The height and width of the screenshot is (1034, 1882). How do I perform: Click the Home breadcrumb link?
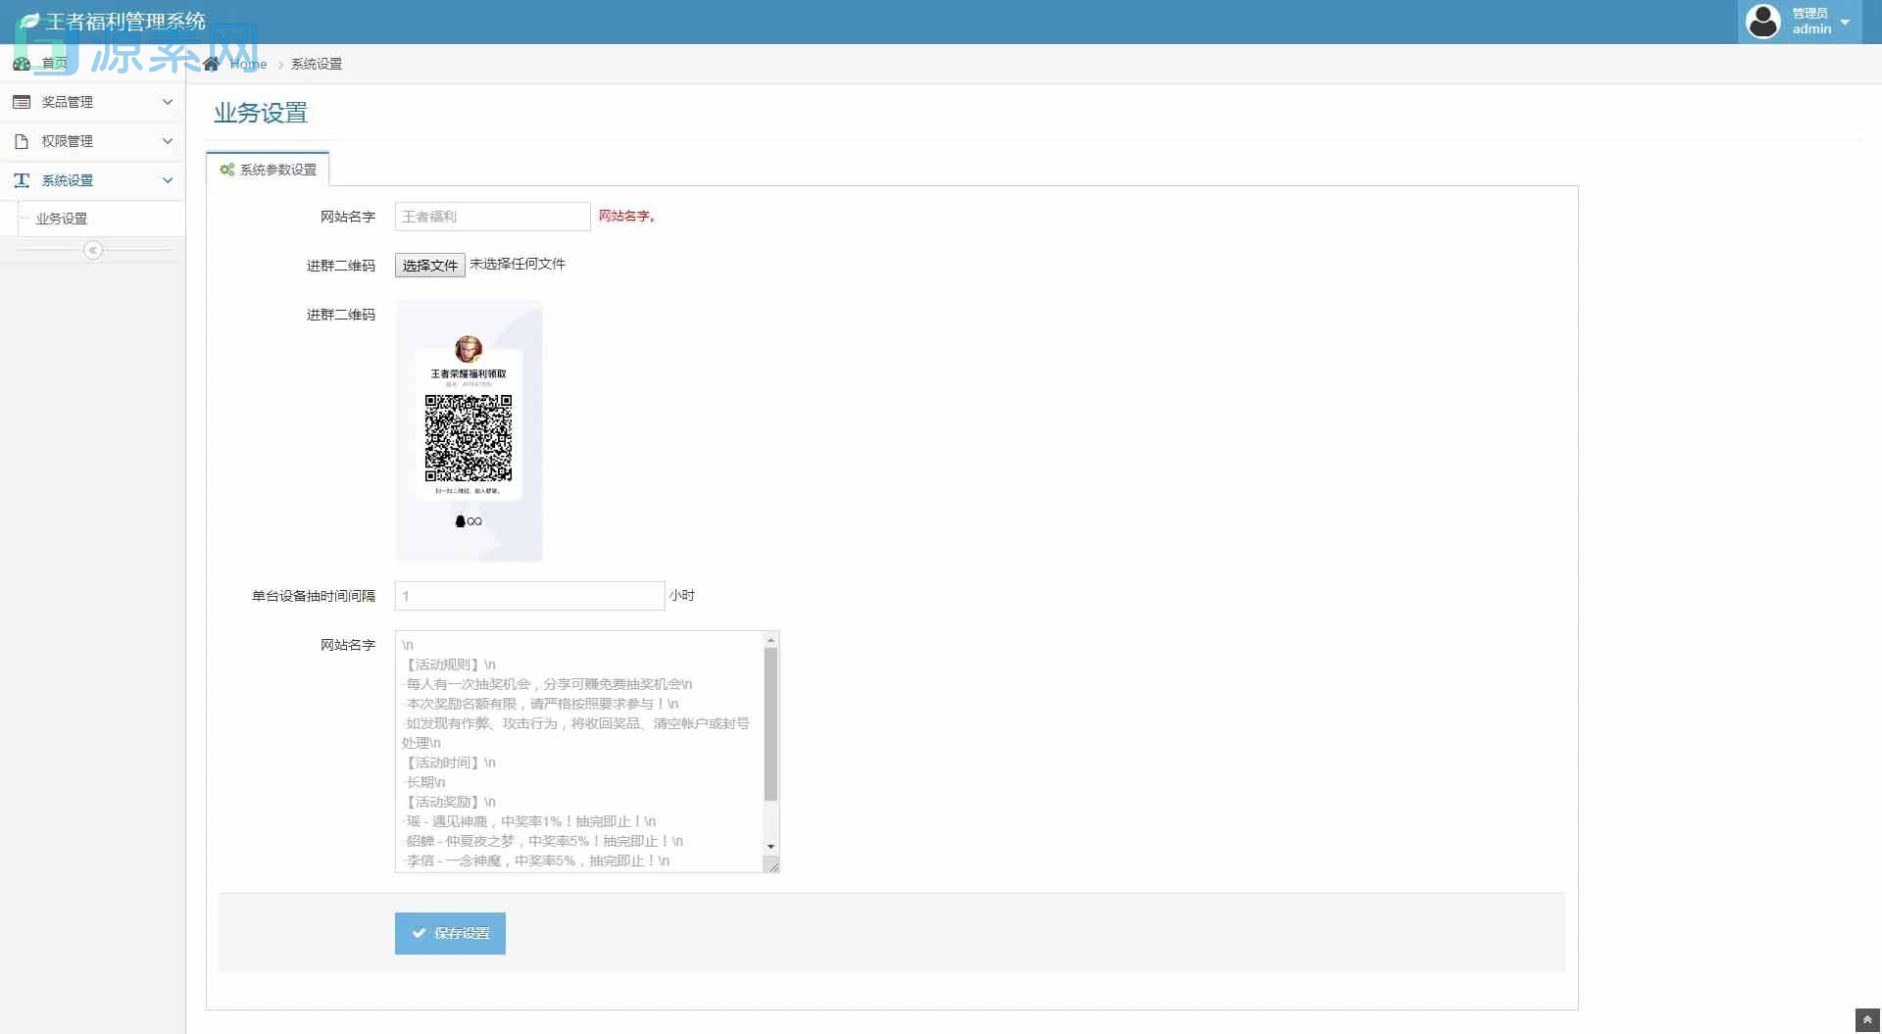click(248, 64)
